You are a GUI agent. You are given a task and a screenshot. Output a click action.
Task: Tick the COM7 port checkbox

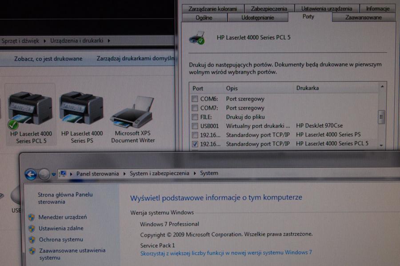point(195,108)
